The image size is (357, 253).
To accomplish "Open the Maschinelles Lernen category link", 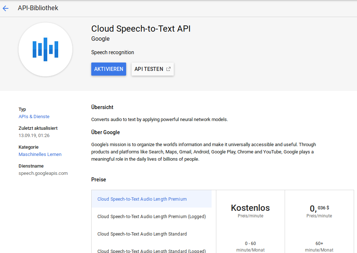I will tap(40, 154).
